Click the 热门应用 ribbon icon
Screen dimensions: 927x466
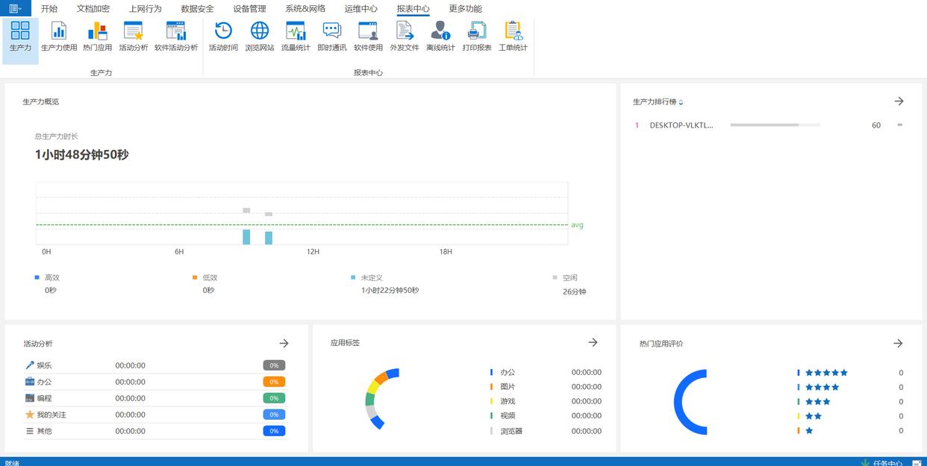click(97, 36)
